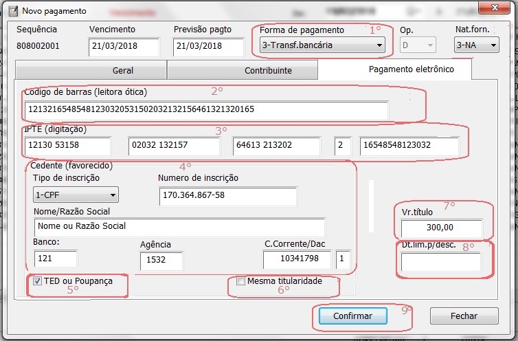
Task: Toggle the TED ou Poupança checkbox
Action: [x=37, y=281]
